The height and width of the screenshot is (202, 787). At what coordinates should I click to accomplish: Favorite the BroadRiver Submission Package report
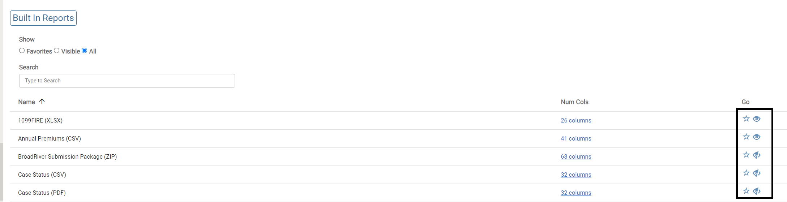click(746, 155)
